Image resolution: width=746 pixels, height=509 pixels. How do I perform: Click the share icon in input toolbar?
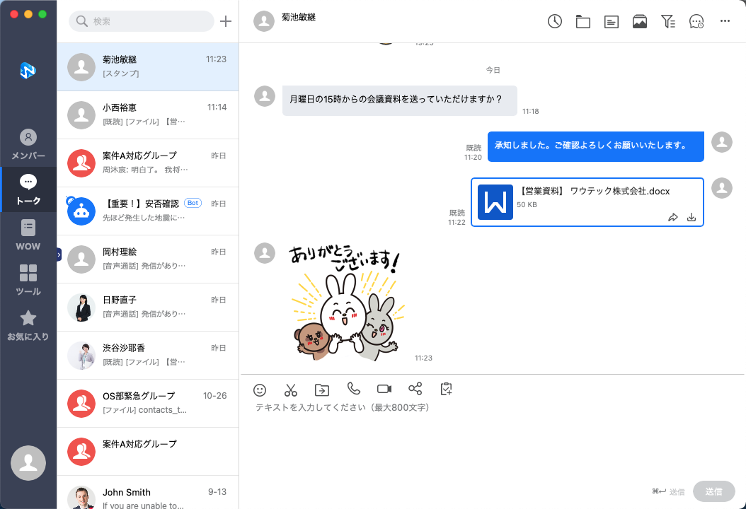[x=415, y=389]
